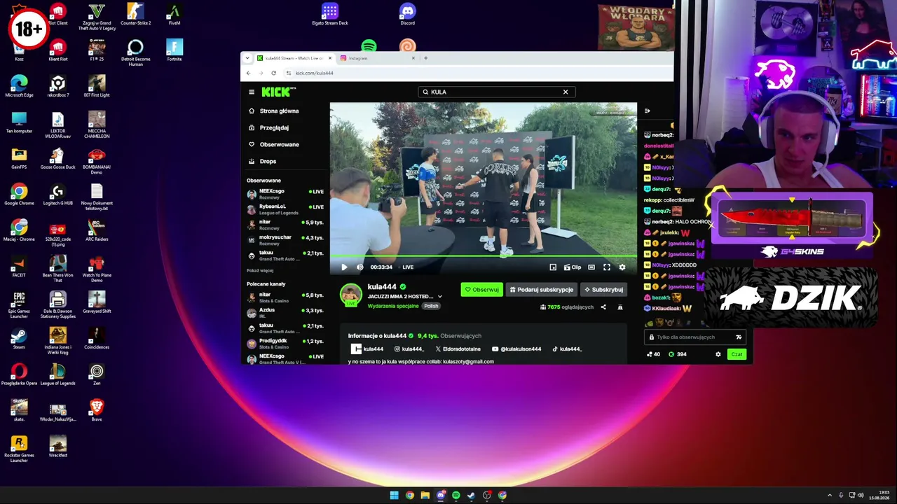Mute the stream volume
The image size is (897, 504).
point(360,267)
